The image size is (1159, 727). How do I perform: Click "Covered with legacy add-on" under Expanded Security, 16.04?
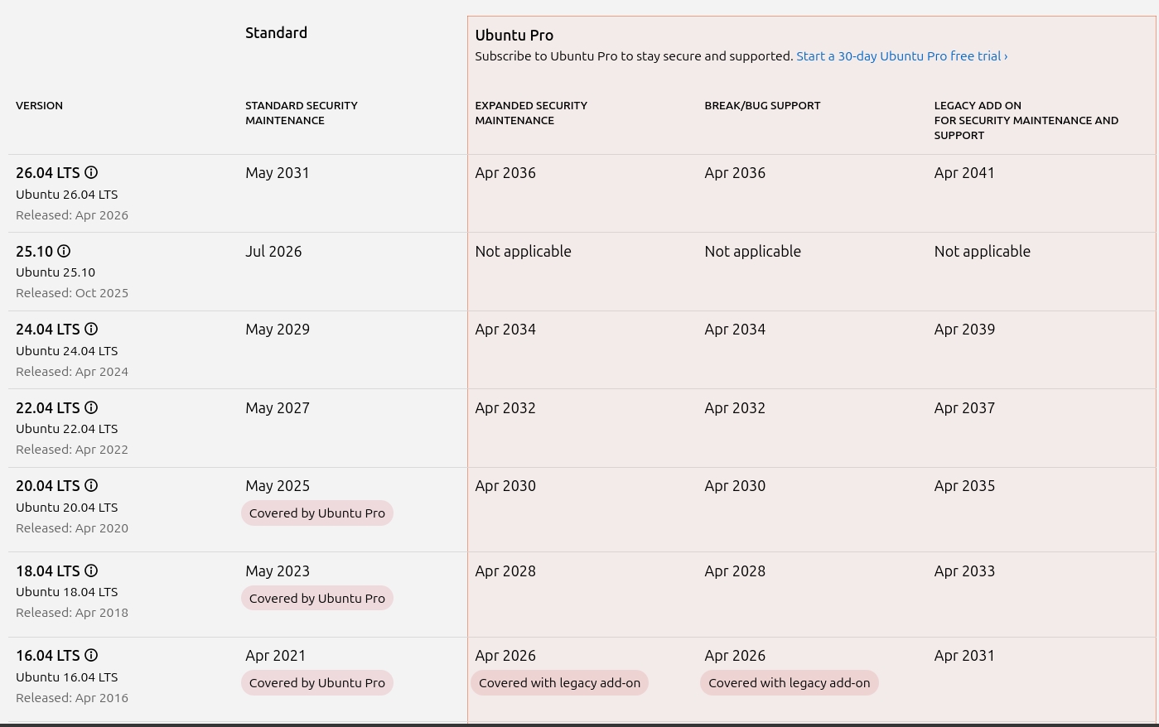(x=560, y=683)
